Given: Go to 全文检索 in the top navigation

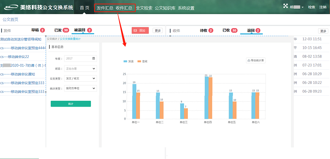Looking at the screenshot, I should click(x=144, y=8).
